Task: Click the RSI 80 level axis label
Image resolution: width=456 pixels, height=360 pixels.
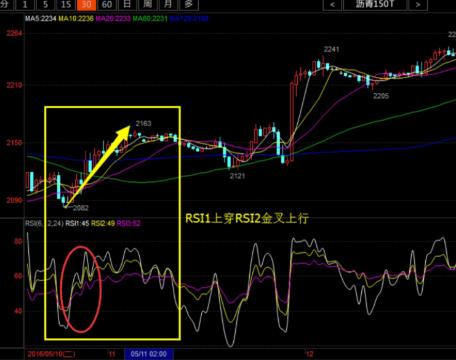Action: point(18,241)
